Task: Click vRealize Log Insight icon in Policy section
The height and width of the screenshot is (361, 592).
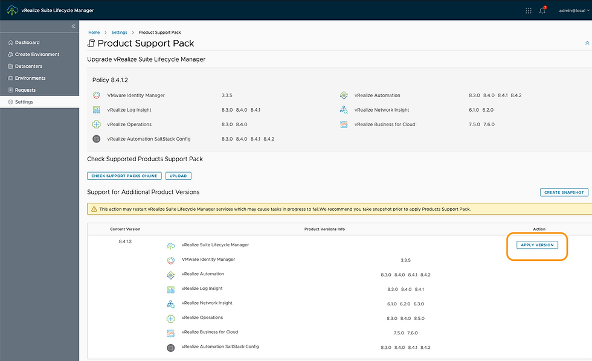Action: 97,110
